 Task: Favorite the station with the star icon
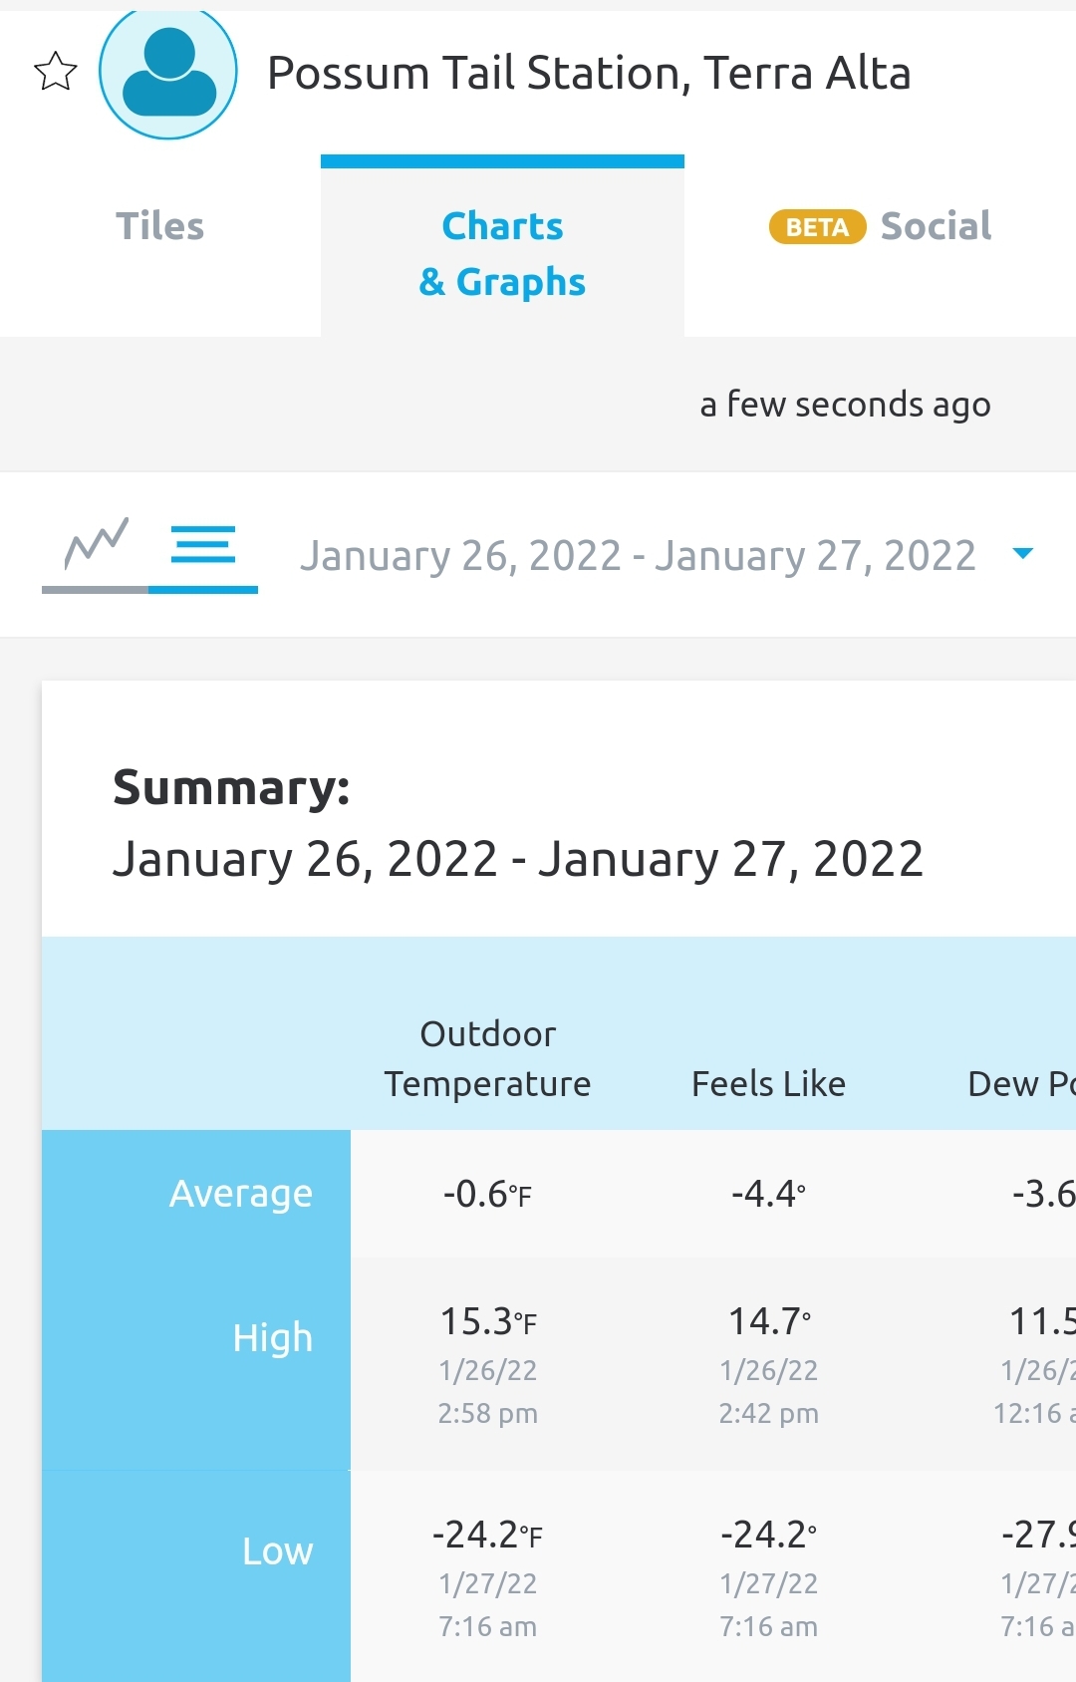point(56,72)
